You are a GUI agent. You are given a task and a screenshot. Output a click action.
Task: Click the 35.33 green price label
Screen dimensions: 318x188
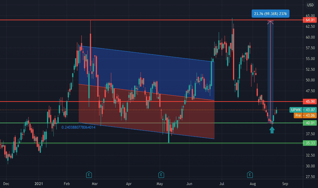(310, 143)
